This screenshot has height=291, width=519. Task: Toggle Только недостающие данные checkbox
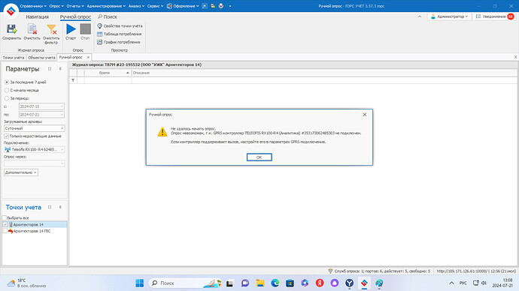point(6,136)
